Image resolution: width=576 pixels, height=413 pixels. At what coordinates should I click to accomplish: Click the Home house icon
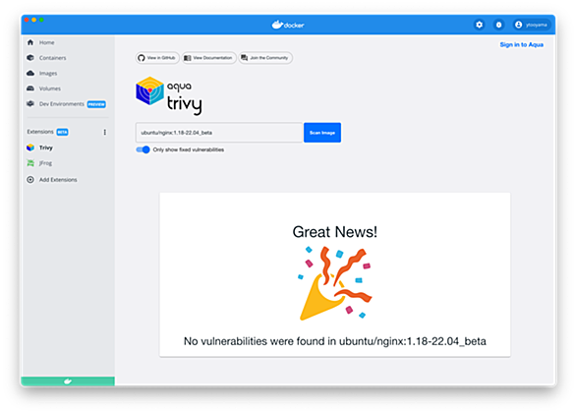tap(30, 42)
